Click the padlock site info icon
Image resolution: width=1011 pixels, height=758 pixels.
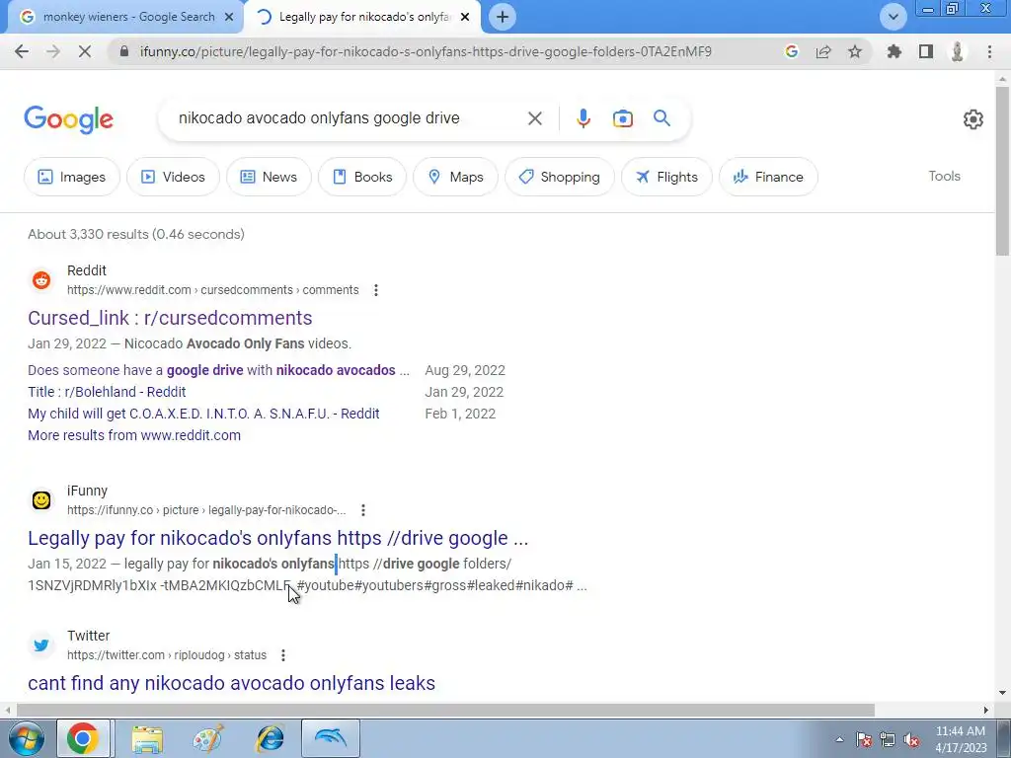coord(124,51)
